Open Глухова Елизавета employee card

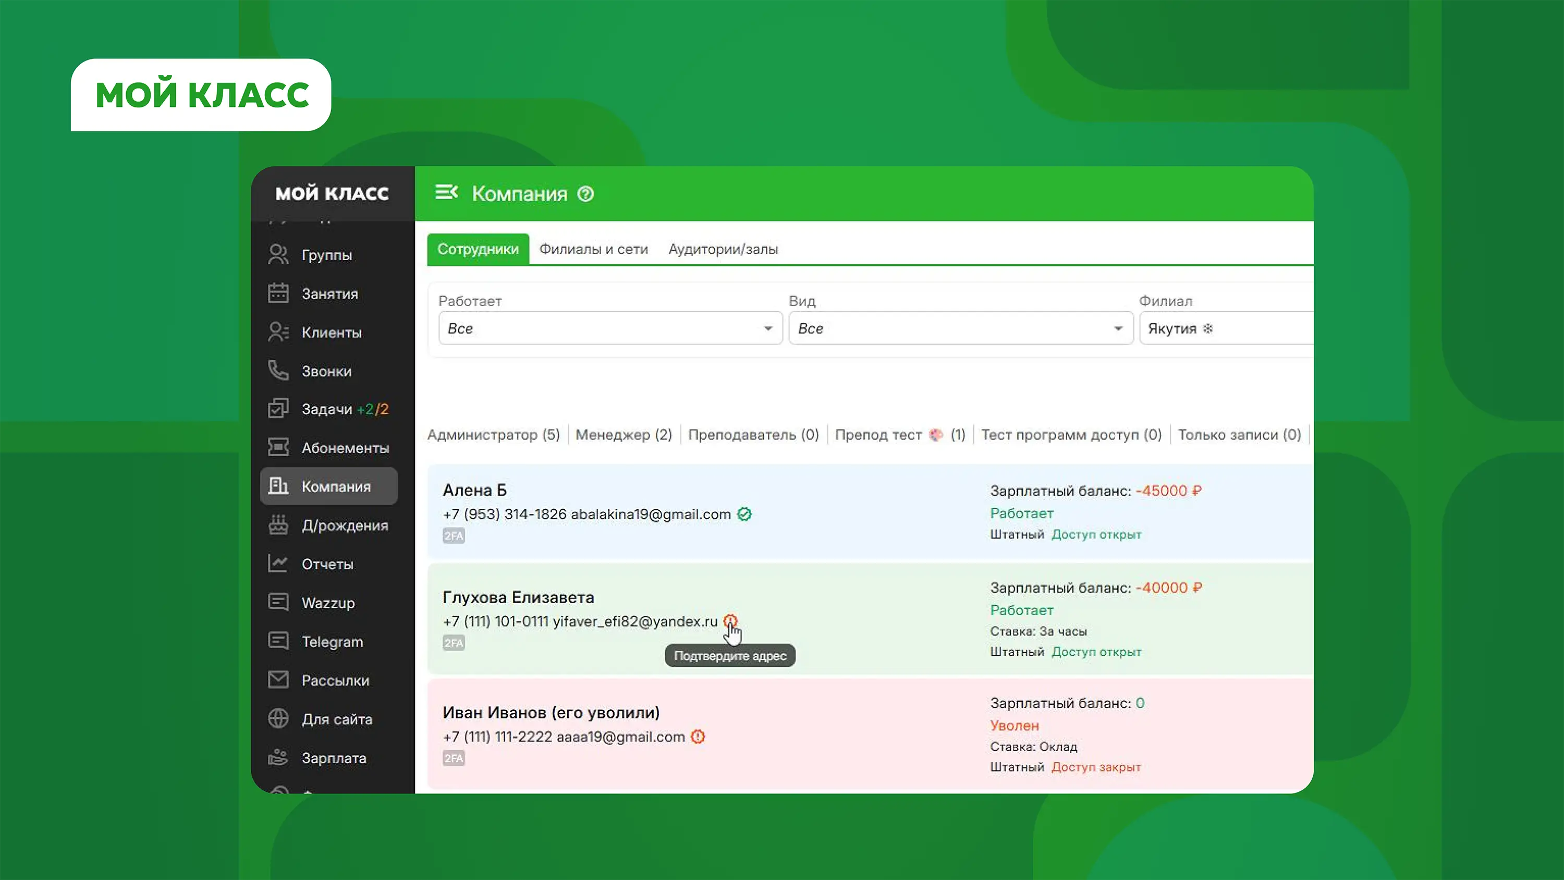(x=518, y=597)
